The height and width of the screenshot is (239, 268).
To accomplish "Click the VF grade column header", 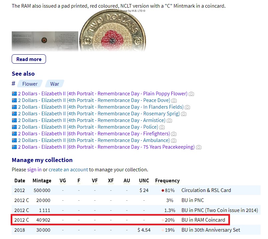I will [95, 181].
